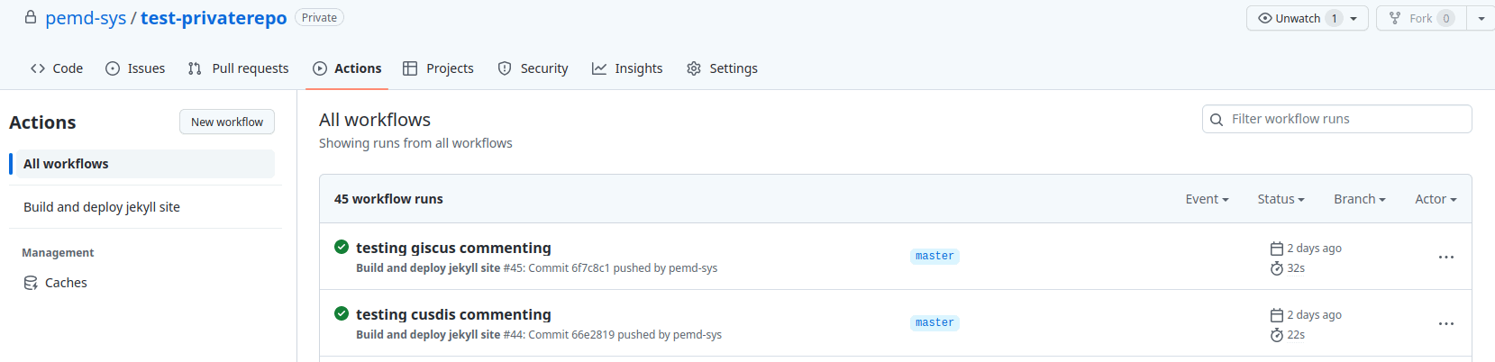Click the lock icon beside pemd-sys
Screen dimensions: 1495x362
pyautogui.click(x=31, y=17)
